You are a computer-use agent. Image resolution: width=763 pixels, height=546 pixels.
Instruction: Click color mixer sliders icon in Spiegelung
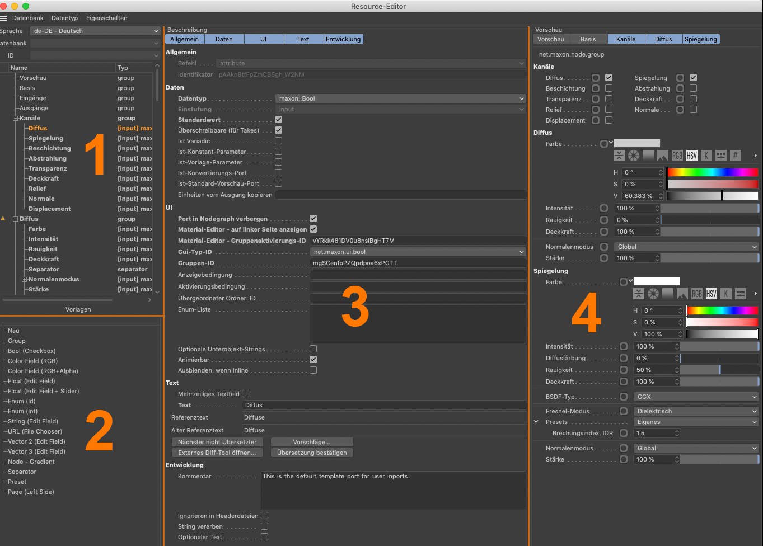[740, 294]
